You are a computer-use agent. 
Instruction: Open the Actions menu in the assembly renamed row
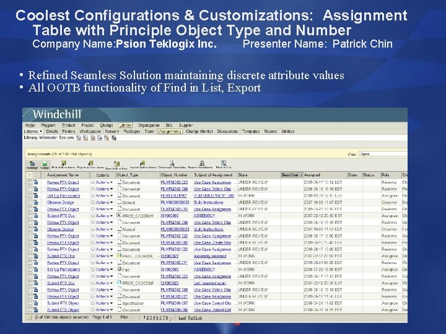point(104,256)
